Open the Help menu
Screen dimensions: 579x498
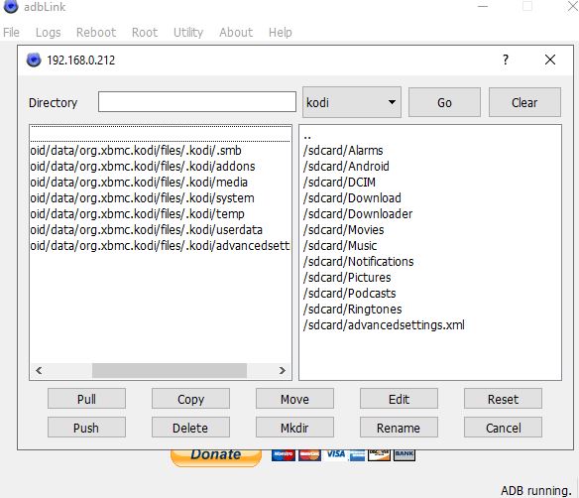[281, 33]
